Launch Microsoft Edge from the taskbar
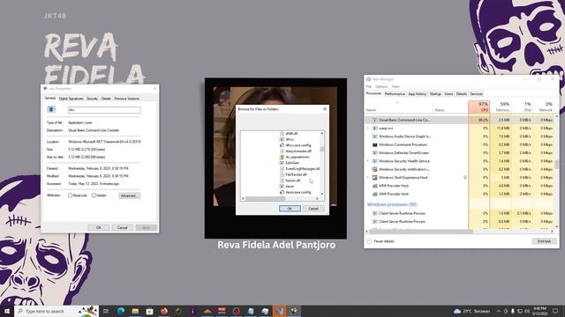The height and width of the screenshot is (317, 565). coord(121,311)
